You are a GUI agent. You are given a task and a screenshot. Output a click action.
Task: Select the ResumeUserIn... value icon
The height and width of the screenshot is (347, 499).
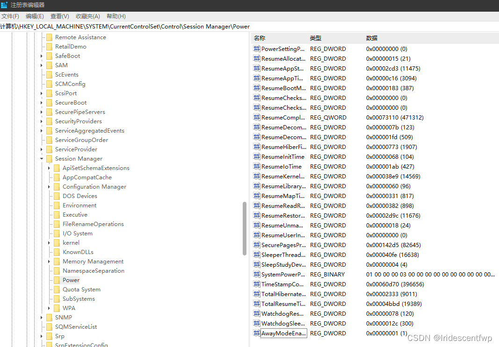257,235
